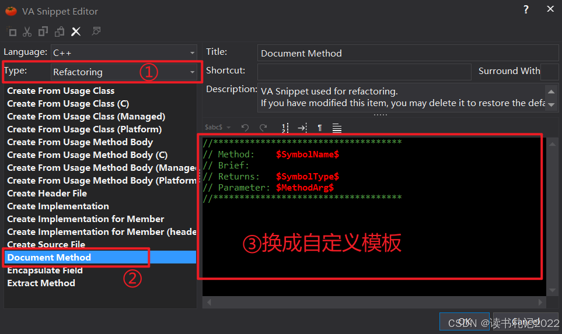The width and height of the screenshot is (562, 334).
Task: Open the help question mark button
Action: [526, 10]
